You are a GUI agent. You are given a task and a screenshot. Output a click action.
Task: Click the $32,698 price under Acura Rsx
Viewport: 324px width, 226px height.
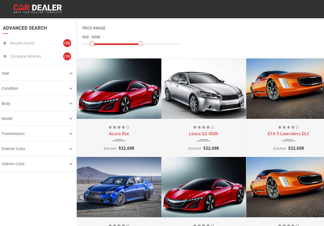click(126, 148)
